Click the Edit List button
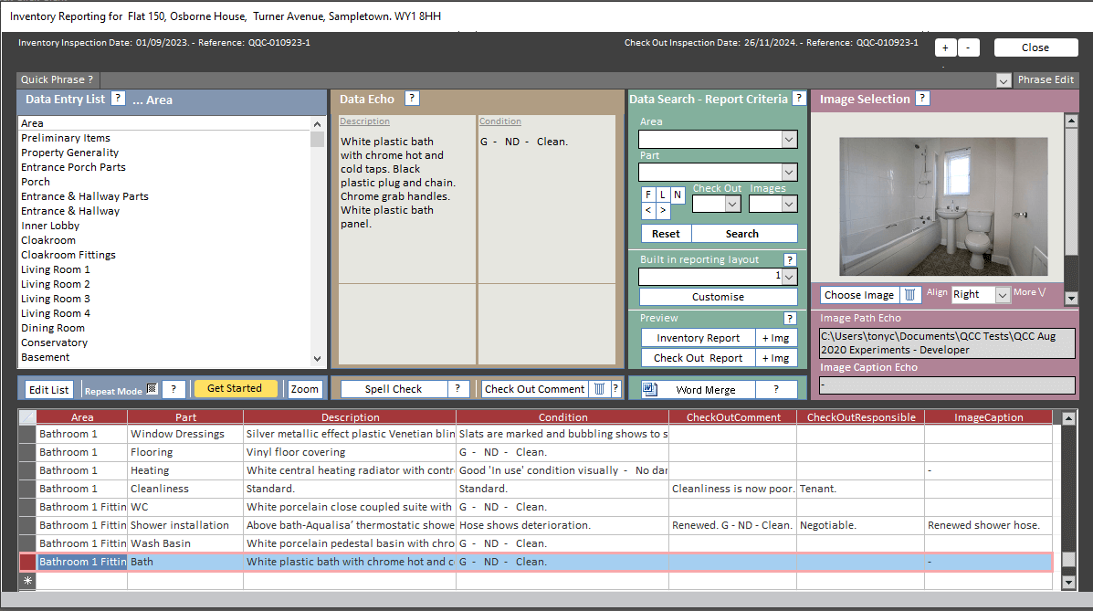The image size is (1093, 611). pos(48,389)
